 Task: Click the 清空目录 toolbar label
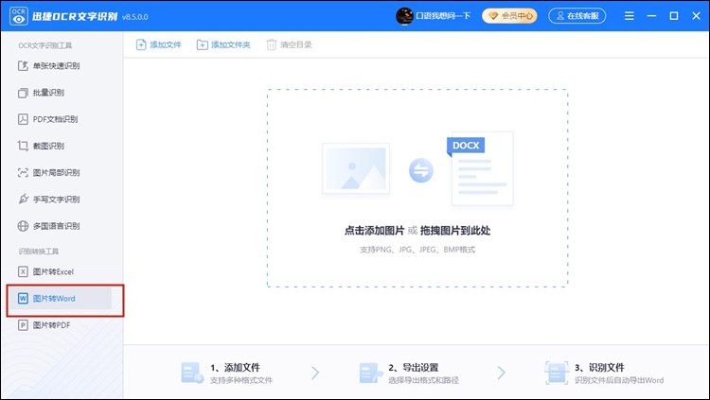pyautogui.click(x=296, y=44)
